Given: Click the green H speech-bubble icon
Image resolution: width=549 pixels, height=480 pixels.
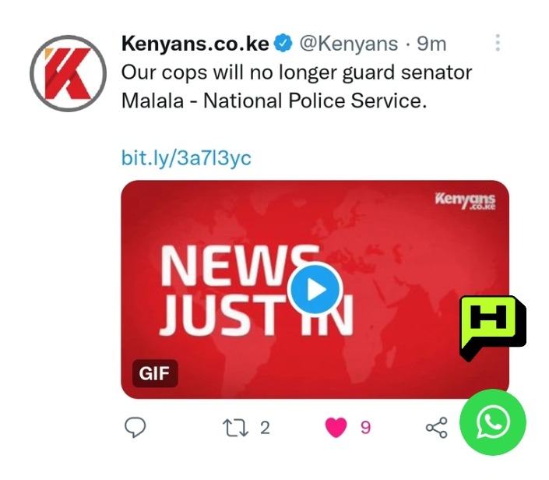Looking at the screenshot, I should 492,328.
